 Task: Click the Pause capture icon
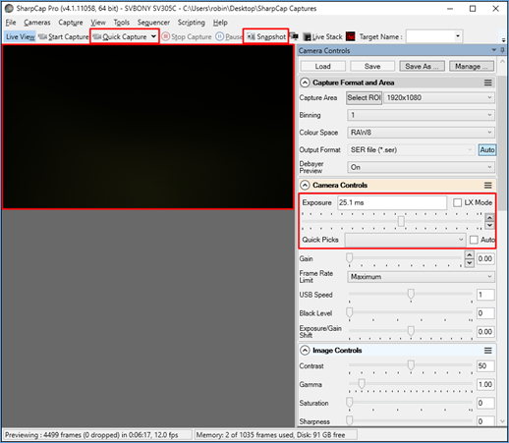tap(220, 36)
